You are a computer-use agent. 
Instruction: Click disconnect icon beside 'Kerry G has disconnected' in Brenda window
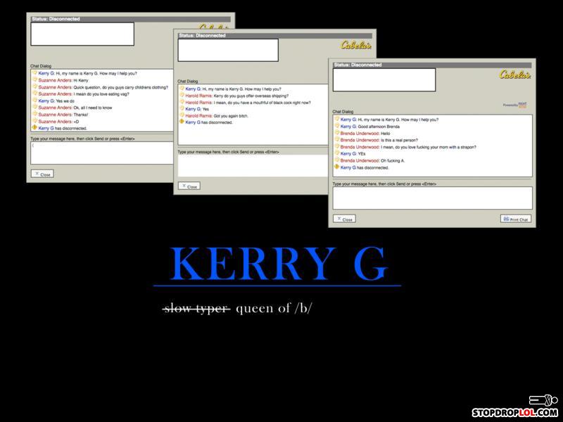click(336, 167)
